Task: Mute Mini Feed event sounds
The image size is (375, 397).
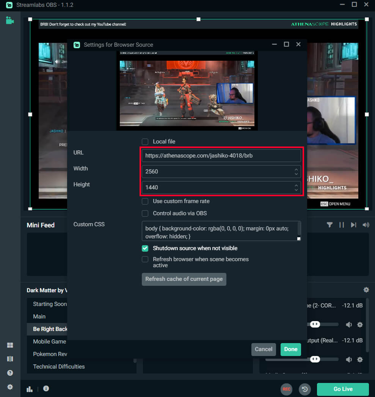Action: click(366, 225)
